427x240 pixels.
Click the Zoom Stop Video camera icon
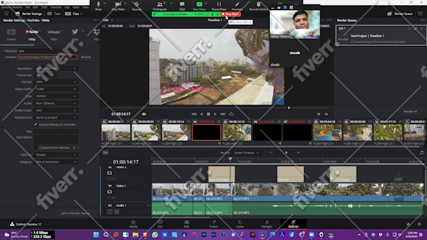(118, 4)
